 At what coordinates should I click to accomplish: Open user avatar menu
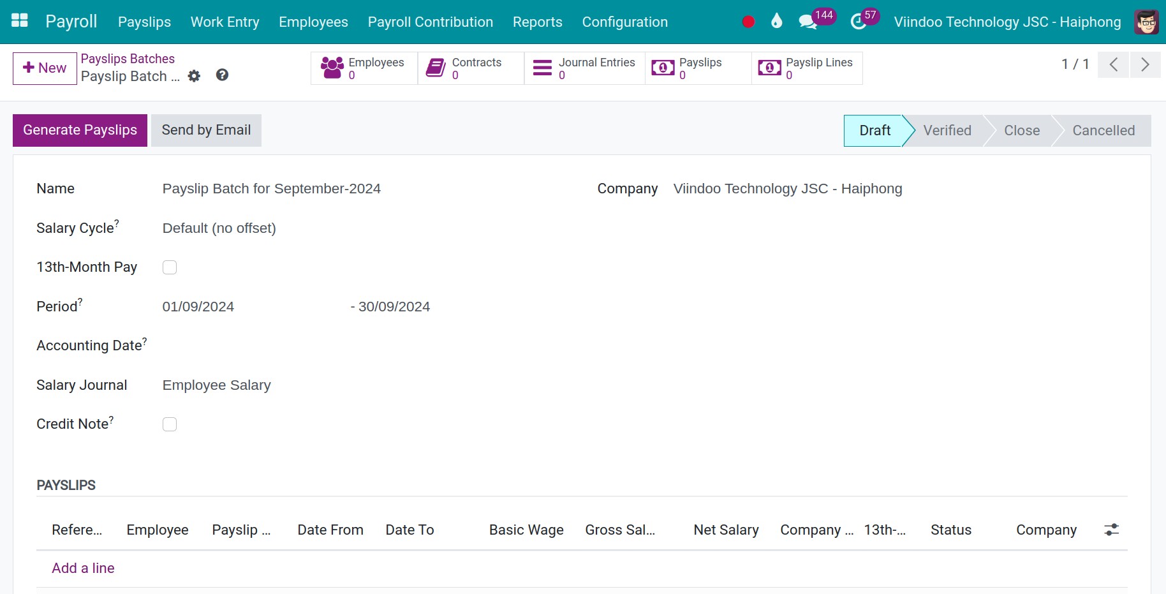click(x=1146, y=22)
